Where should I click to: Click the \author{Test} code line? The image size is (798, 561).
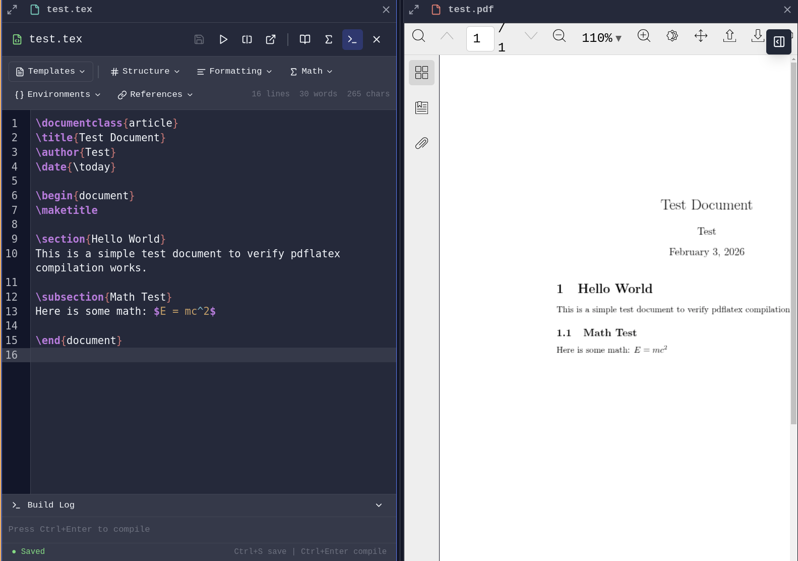click(x=76, y=152)
